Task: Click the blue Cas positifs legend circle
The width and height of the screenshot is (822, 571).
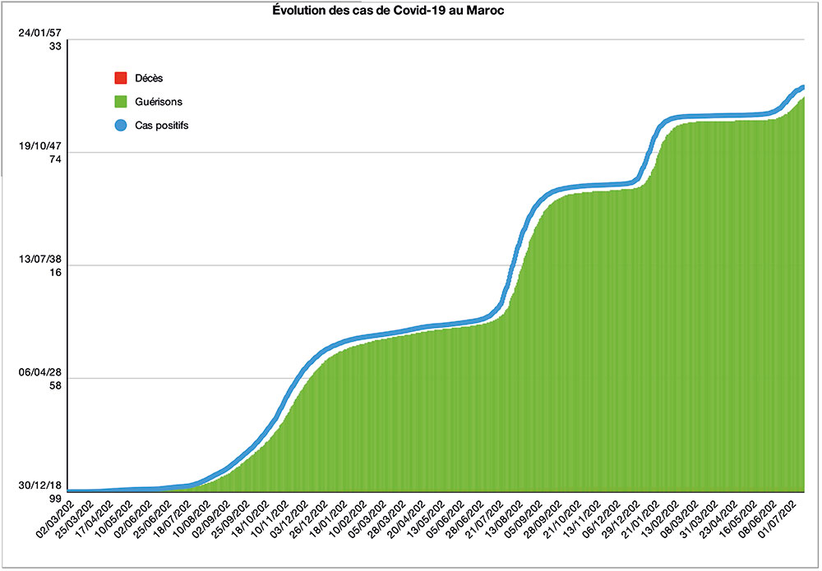Action: (x=120, y=126)
